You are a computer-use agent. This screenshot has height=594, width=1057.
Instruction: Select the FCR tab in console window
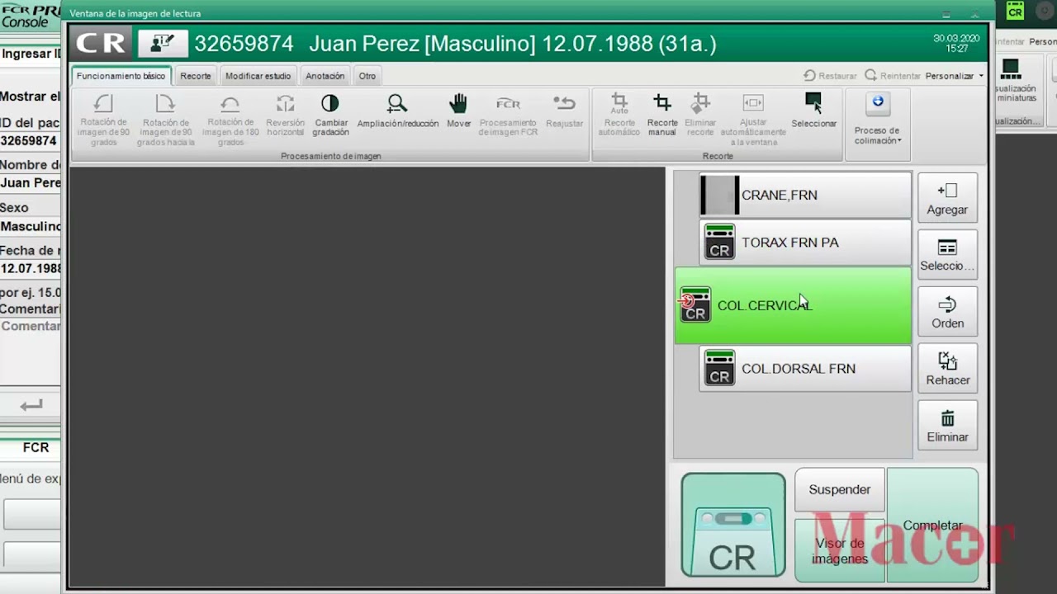(x=36, y=448)
